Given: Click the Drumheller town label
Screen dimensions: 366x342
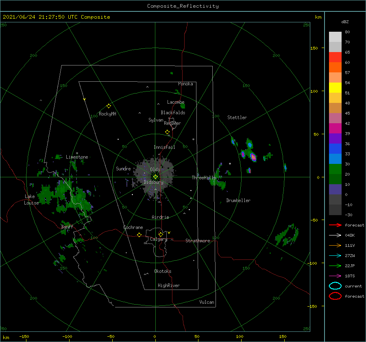Looking at the screenshot, I should [238, 200].
